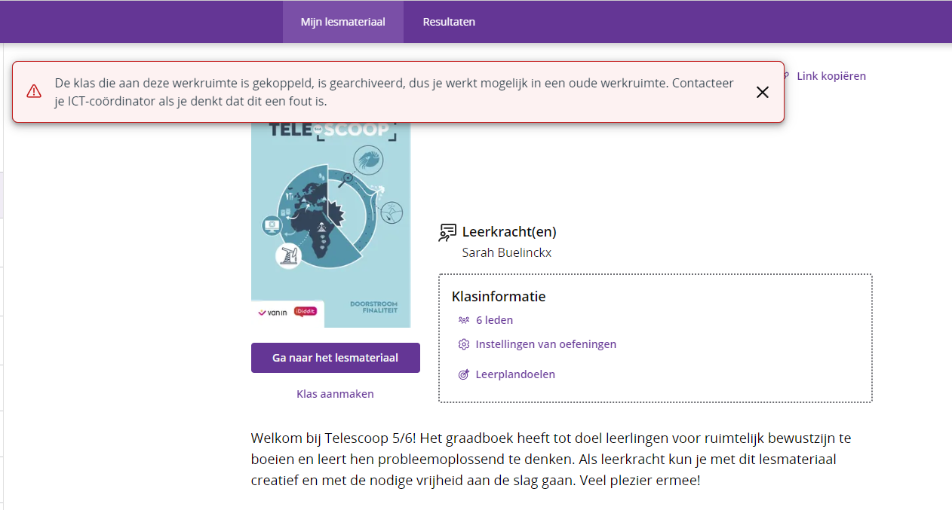This screenshot has width=952, height=510.
Task: Select teacher name Sarah Buelinckx
Action: (506, 252)
